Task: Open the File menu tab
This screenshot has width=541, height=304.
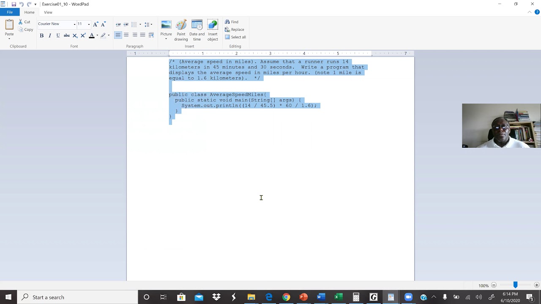Action: (10, 12)
